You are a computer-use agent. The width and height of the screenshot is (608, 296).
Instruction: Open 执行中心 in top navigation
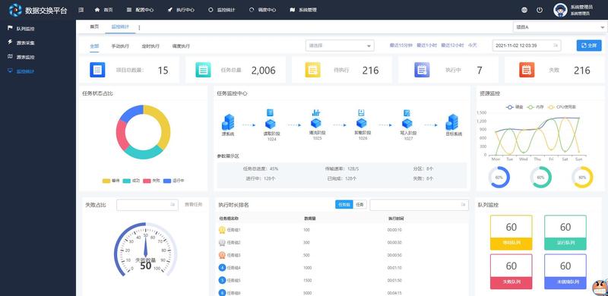click(181, 10)
